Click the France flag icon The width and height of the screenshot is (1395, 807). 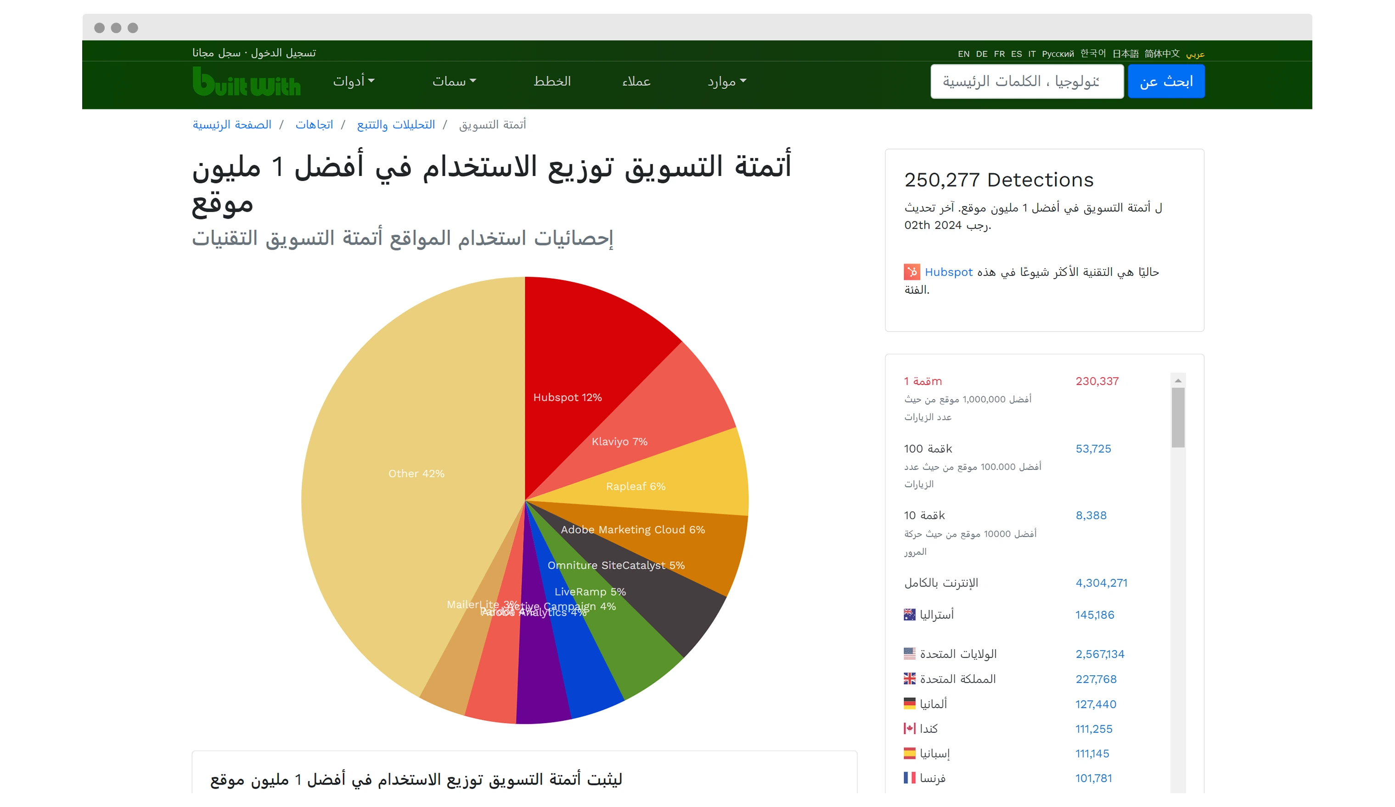click(910, 778)
